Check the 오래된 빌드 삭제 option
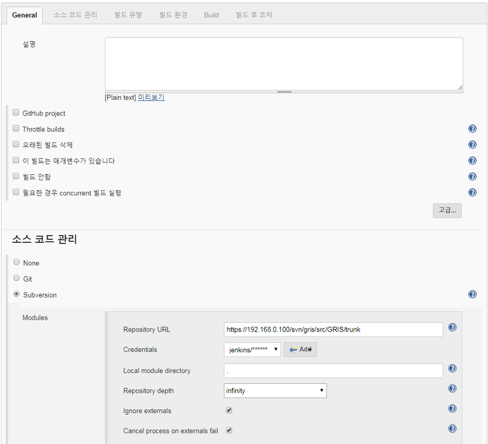This screenshot has height=444, width=488. [16, 144]
